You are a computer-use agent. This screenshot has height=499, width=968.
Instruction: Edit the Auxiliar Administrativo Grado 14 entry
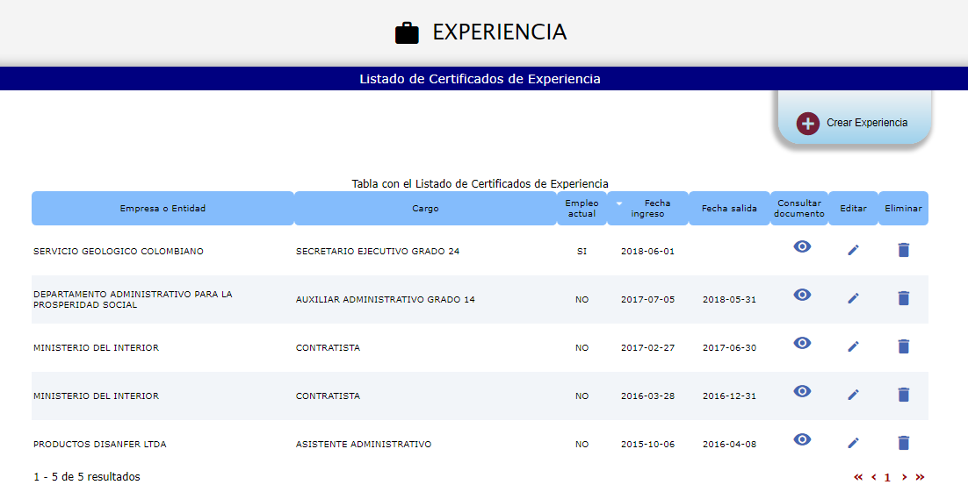(853, 298)
